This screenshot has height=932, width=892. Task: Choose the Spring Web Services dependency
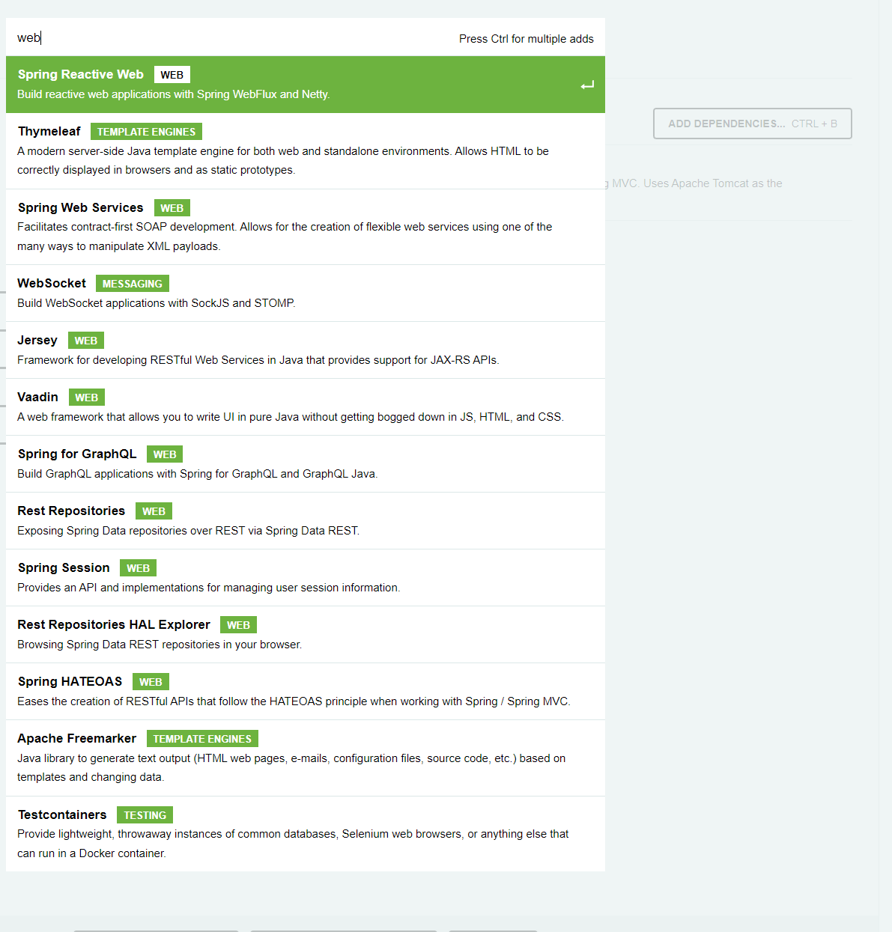306,227
